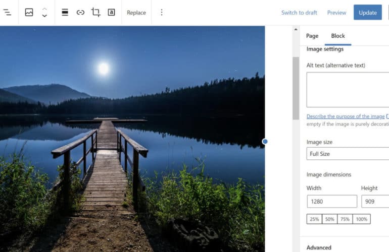Open the Preview dropdown
This screenshot has height=252, width=389.
(x=336, y=13)
